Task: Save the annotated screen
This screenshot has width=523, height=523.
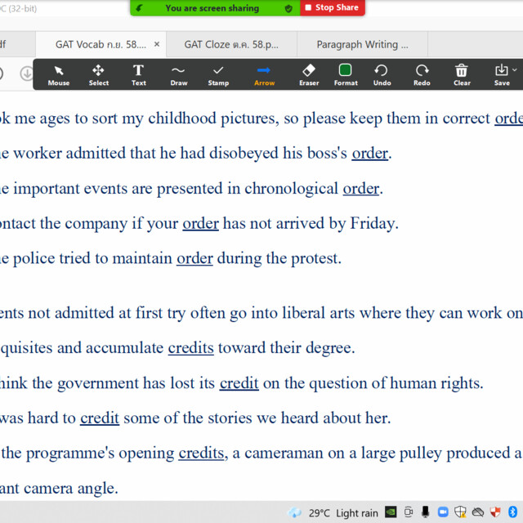Action: [x=501, y=75]
